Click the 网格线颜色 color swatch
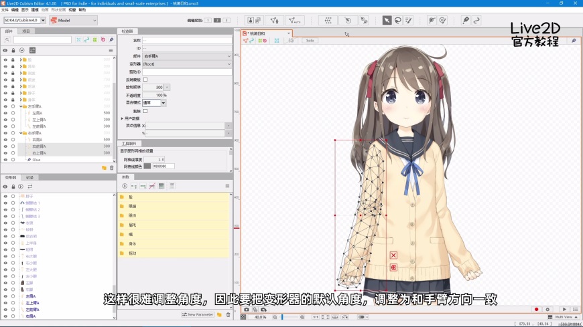The width and height of the screenshot is (583, 327). coord(147,167)
